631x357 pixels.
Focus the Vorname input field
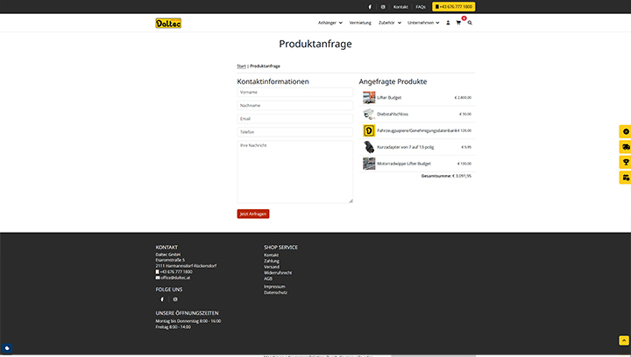(x=294, y=91)
